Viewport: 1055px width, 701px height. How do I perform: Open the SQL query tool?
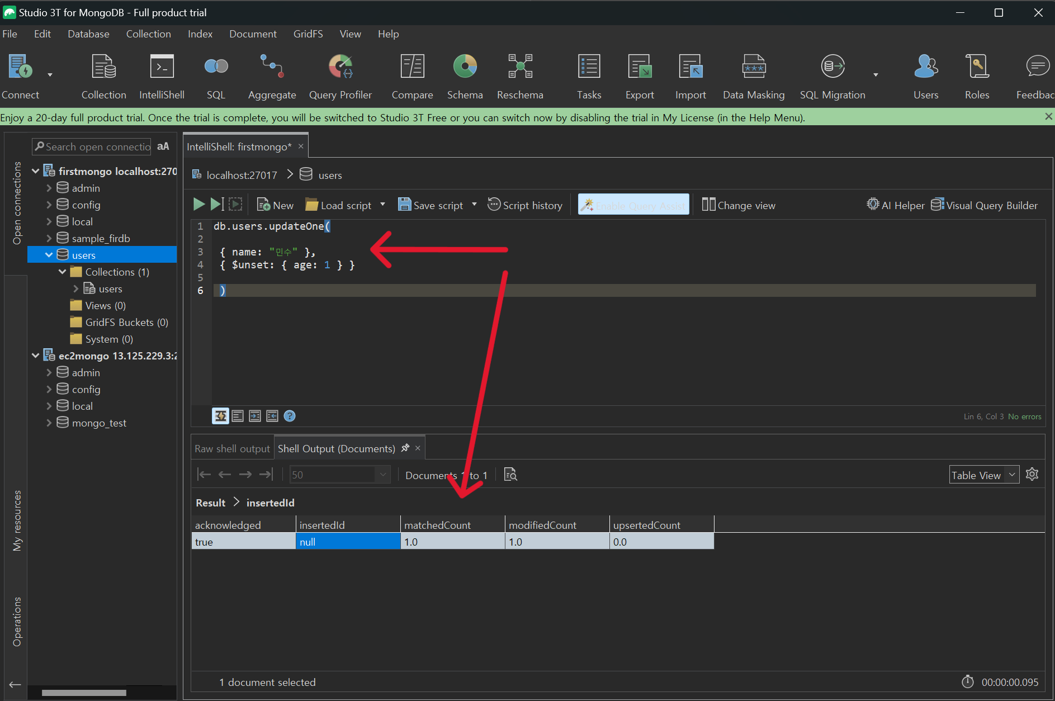coord(216,77)
